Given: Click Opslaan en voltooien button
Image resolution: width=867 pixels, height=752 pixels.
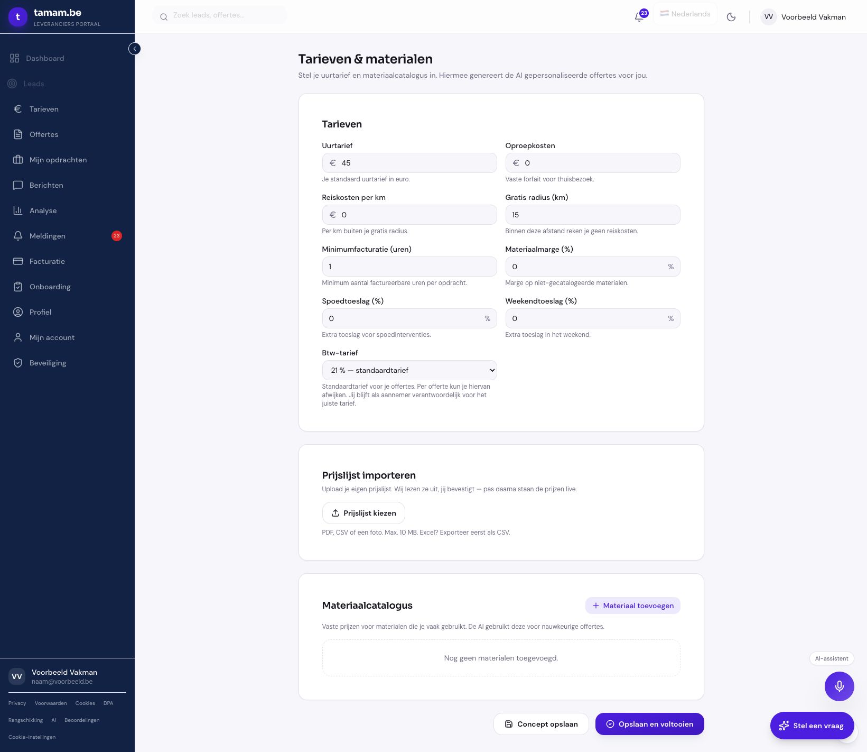Looking at the screenshot, I should pyautogui.click(x=649, y=724).
